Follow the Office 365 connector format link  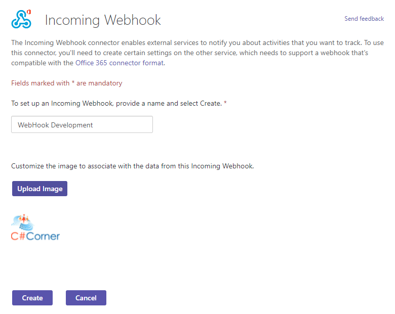(120, 63)
